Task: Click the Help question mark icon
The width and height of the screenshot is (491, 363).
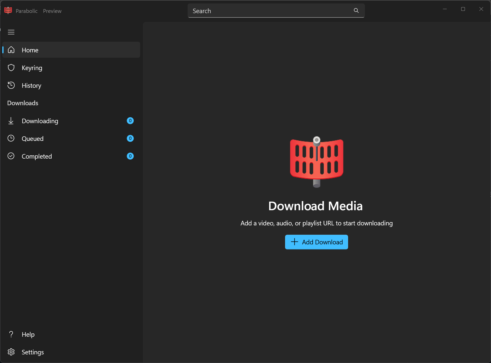Action: click(11, 334)
